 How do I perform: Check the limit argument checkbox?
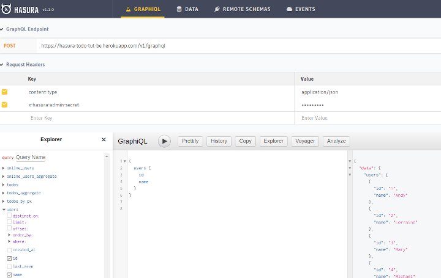pos(9,222)
